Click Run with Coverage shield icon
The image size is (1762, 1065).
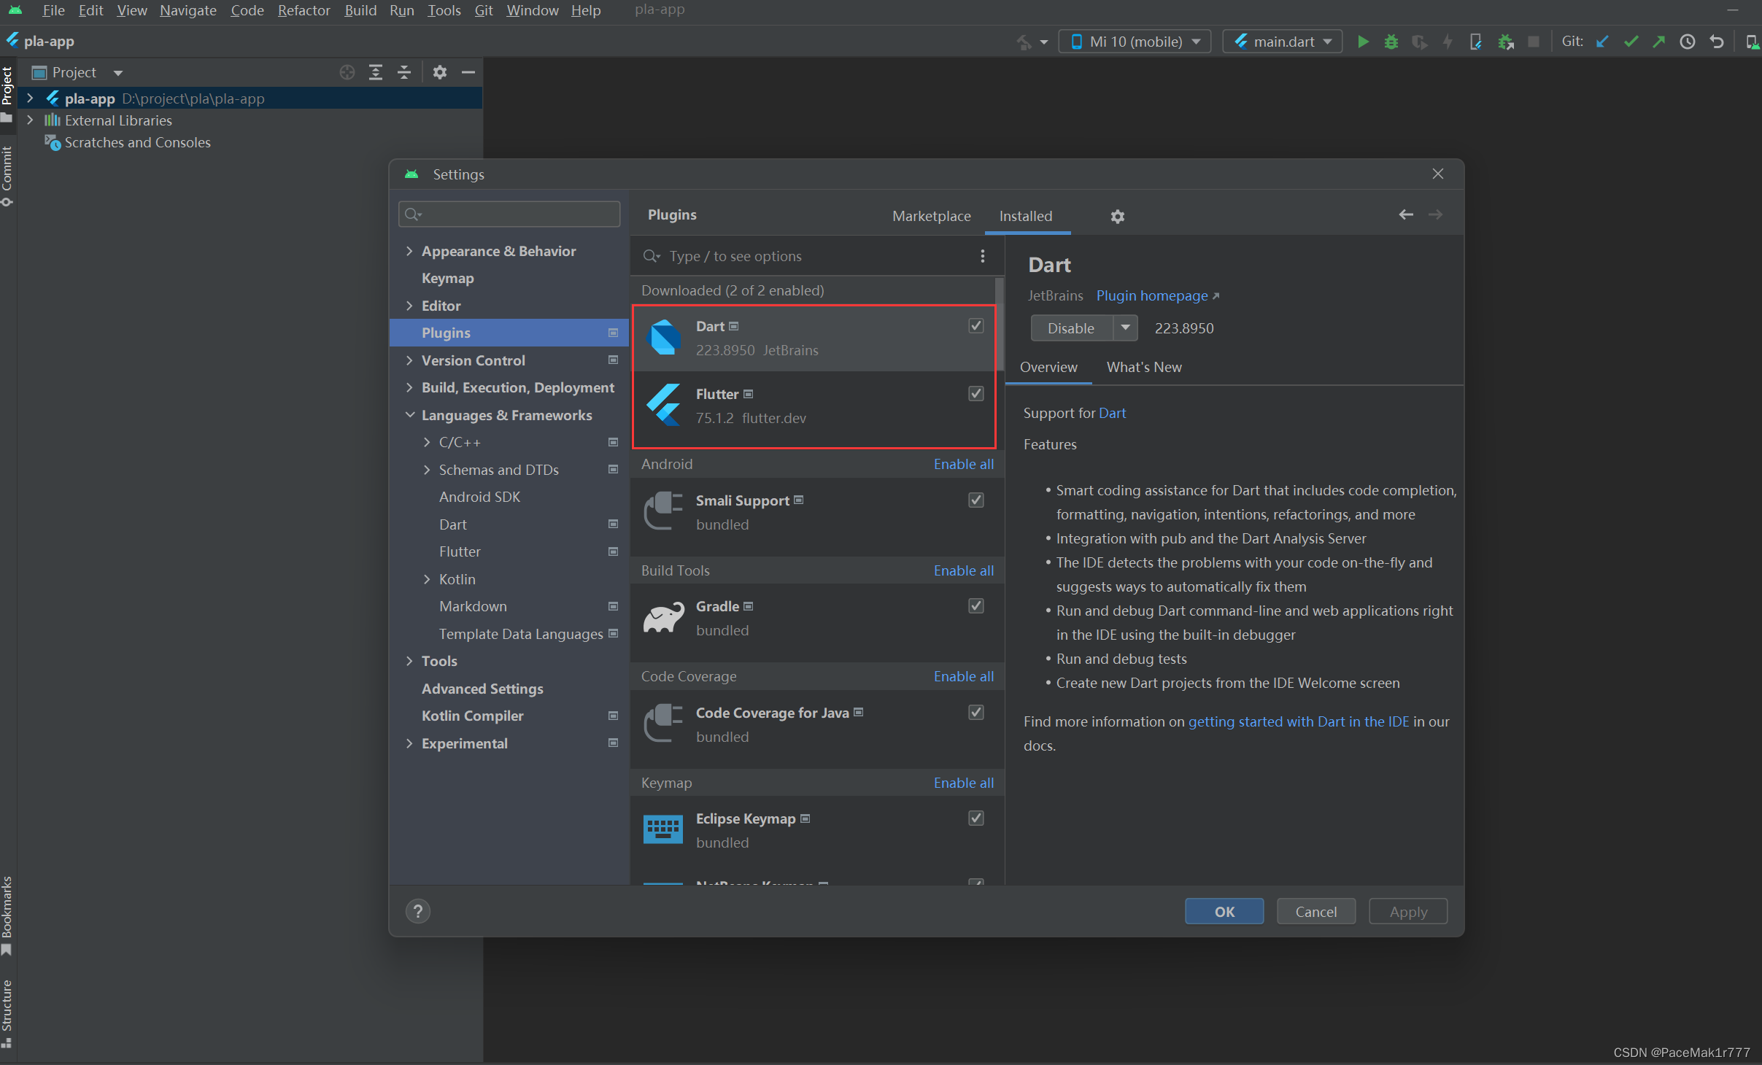pyautogui.click(x=1419, y=42)
